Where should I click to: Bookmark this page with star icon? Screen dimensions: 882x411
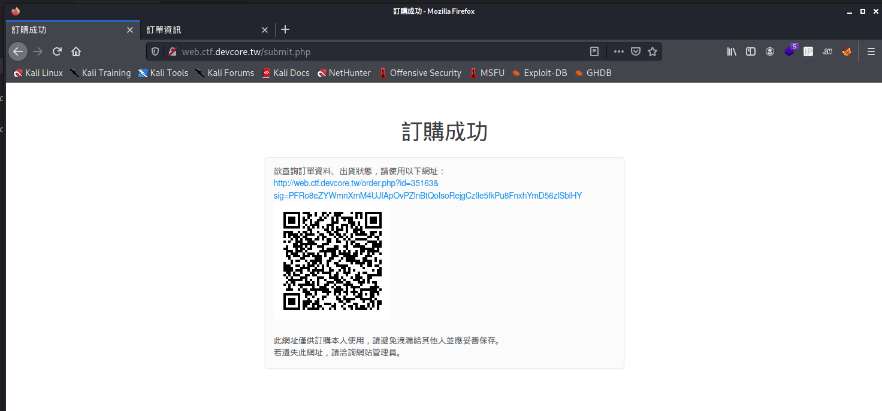(653, 51)
